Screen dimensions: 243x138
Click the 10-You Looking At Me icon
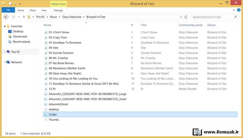click(x=46, y=79)
